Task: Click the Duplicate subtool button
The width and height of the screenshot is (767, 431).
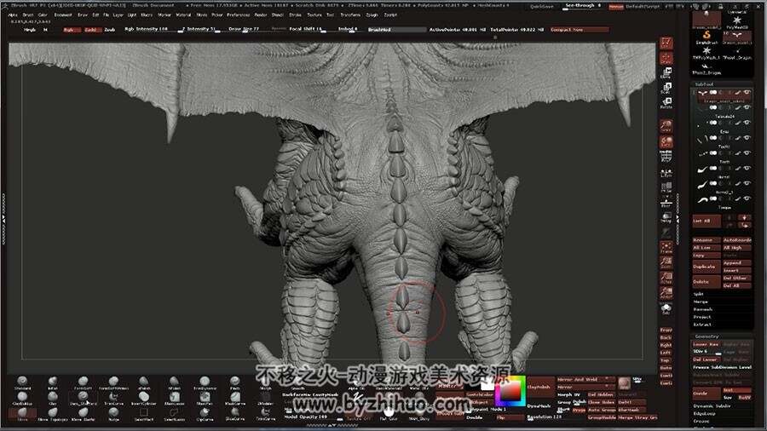Action: coord(706,267)
